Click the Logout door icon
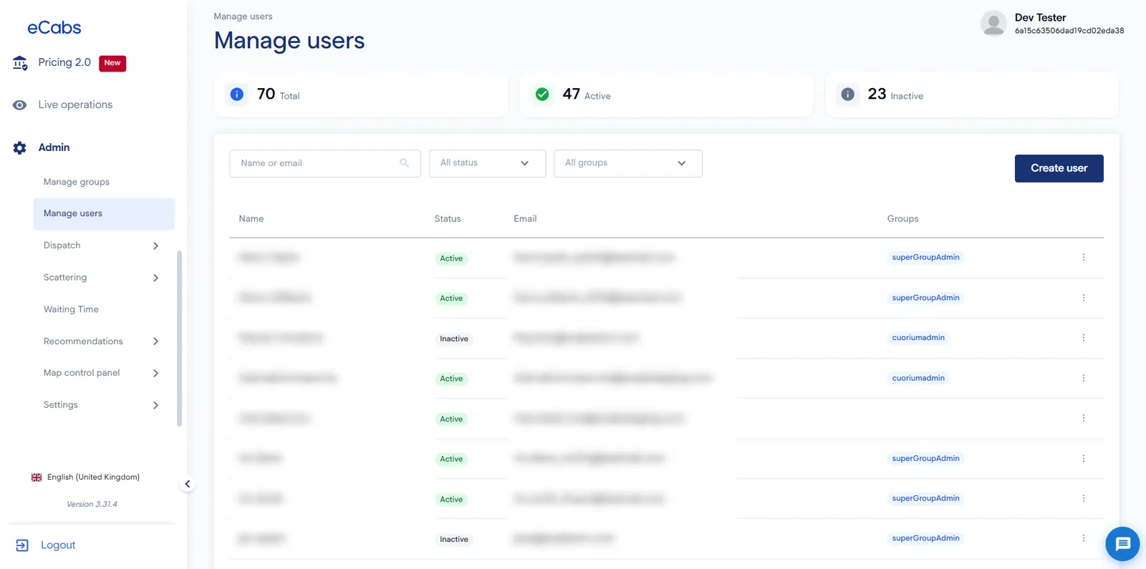 (22, 545)
